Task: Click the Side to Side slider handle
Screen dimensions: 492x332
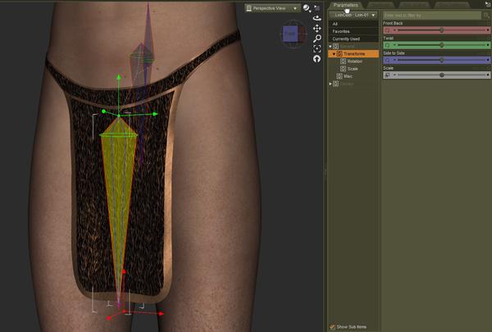Action: point(441,60)
